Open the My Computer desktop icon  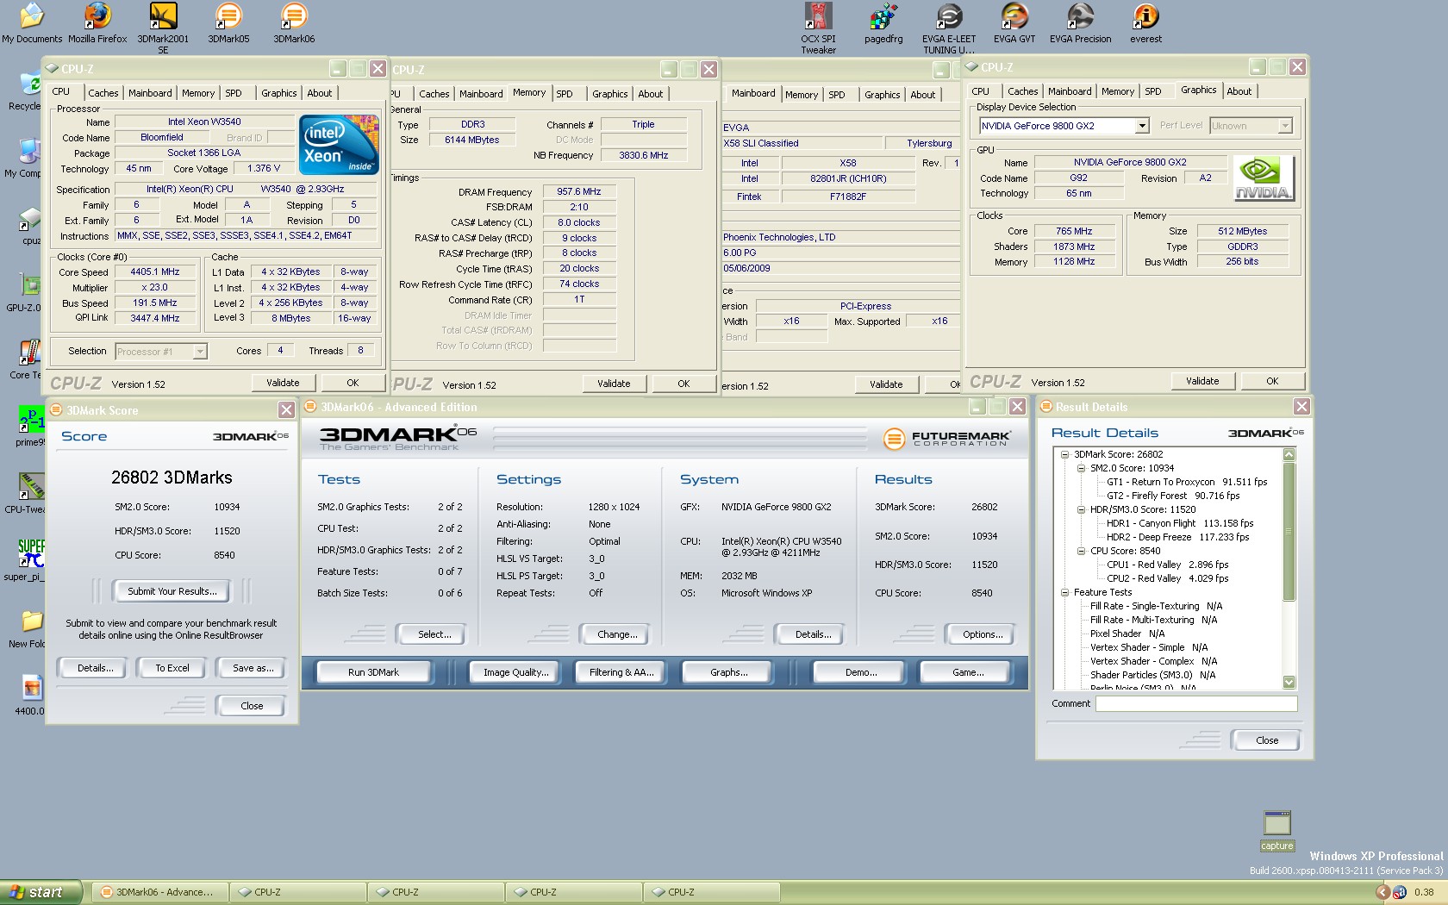24,158
